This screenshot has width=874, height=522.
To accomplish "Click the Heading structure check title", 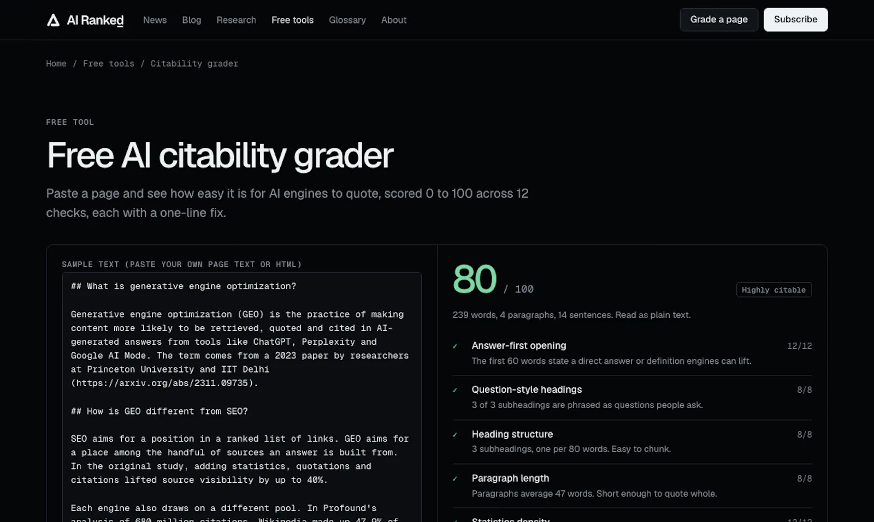I will pyautogui.click(x=512, y=434).
